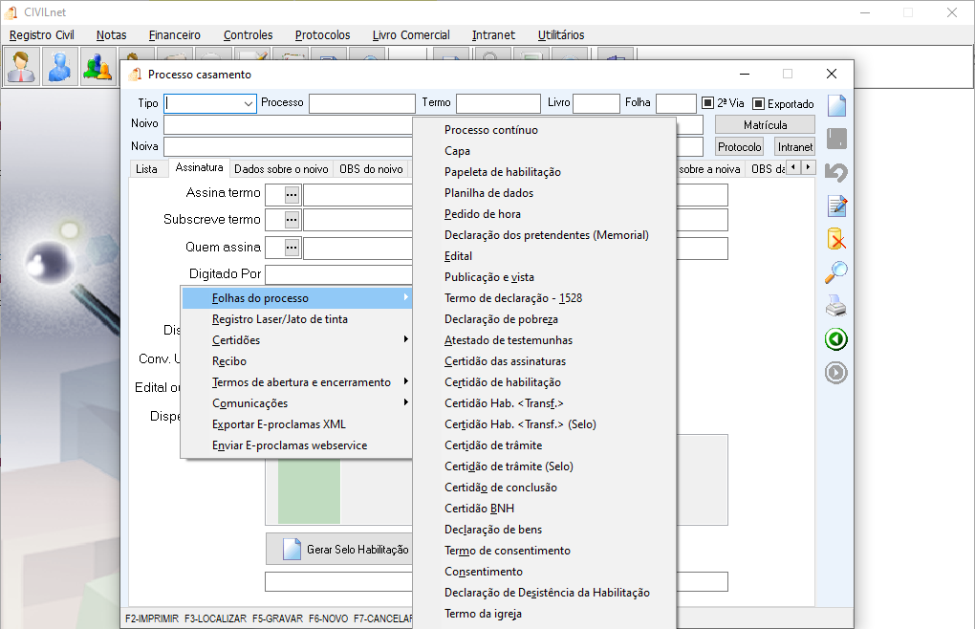Click the delete record icon with red X
Image resolution: width=975 pixels, height=629 pixels.
(837, 239)
